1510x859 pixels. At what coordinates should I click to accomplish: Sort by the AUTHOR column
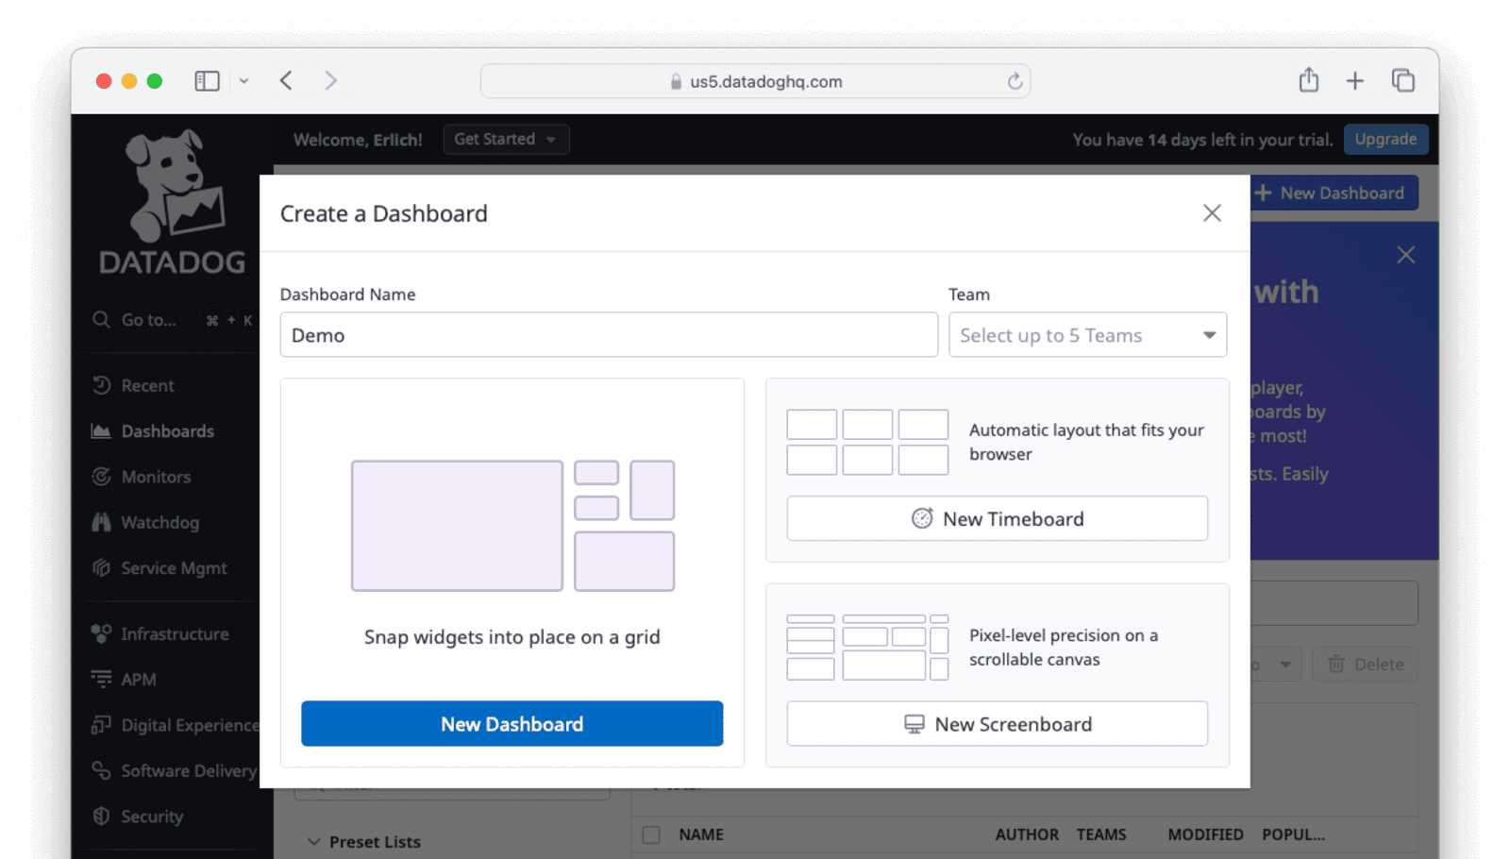click(1027, 834)
